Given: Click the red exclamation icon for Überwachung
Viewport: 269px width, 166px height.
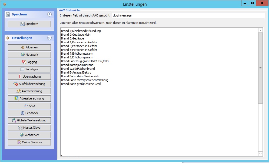Looking at the screenshot, I should pos(20,77).
